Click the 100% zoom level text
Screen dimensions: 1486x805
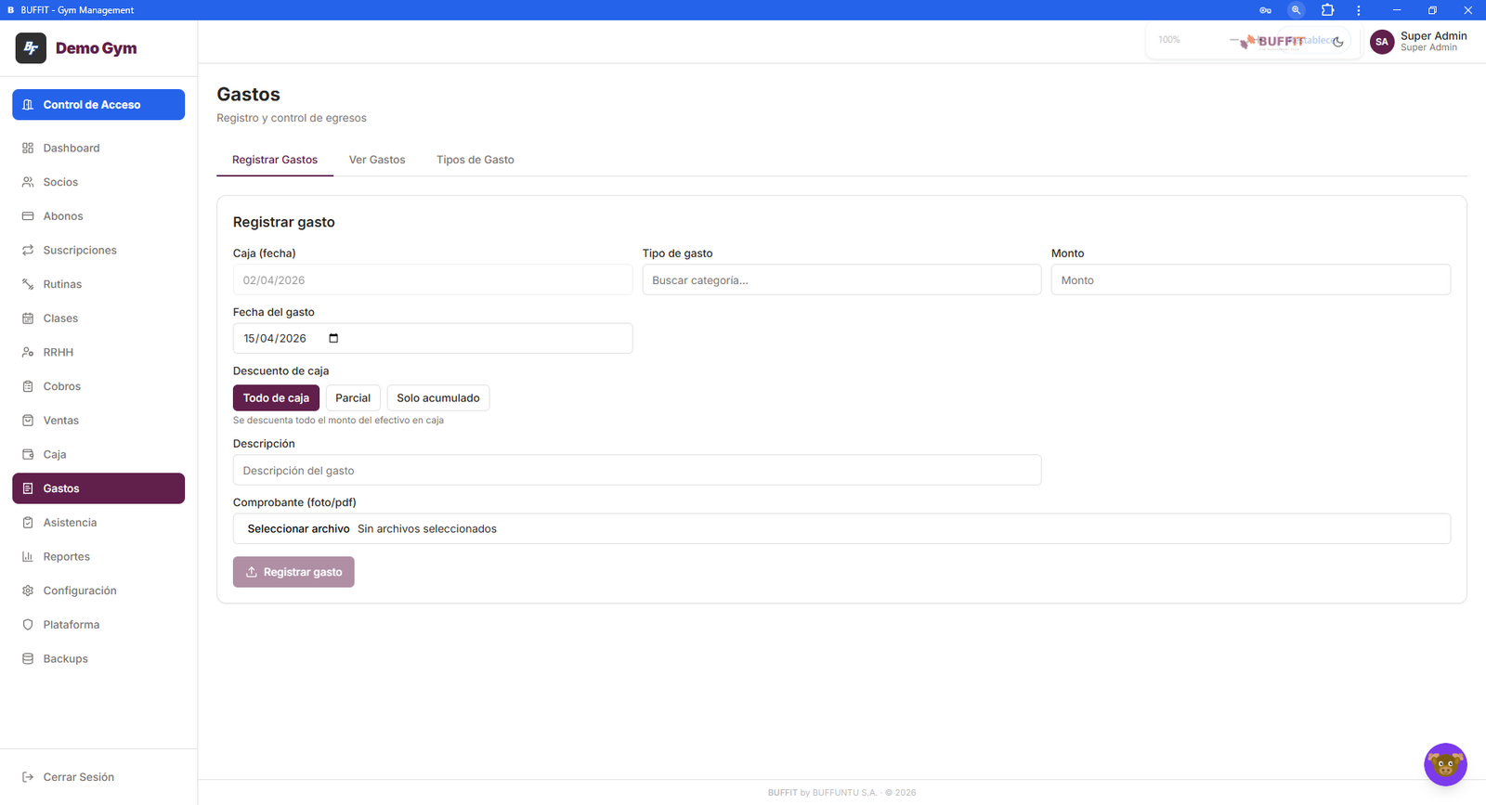click(x=1169, y=40)
